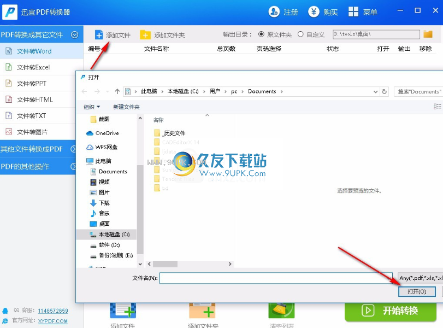
Task: Click 用户 in address breadcrumb
Action: tap(215, 91)
